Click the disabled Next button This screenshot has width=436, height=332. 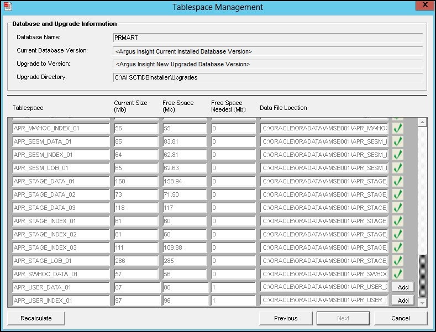pos(343,318)
